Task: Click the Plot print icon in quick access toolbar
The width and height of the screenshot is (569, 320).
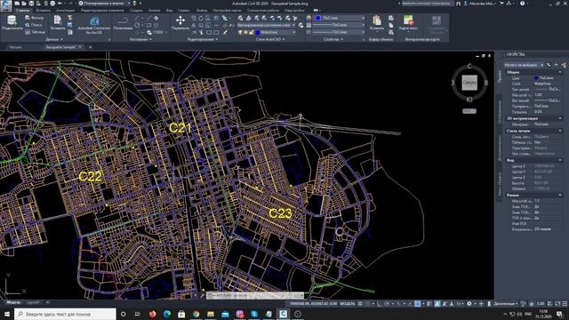Action: click(x=52, y=4)
